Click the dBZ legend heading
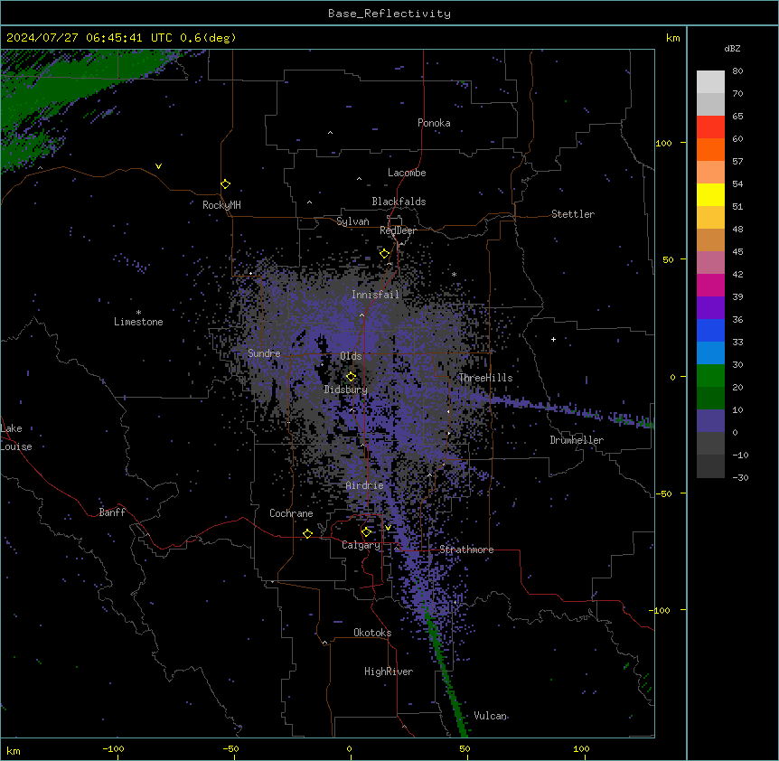The image size is (779, 761). [x=732, y=49]
